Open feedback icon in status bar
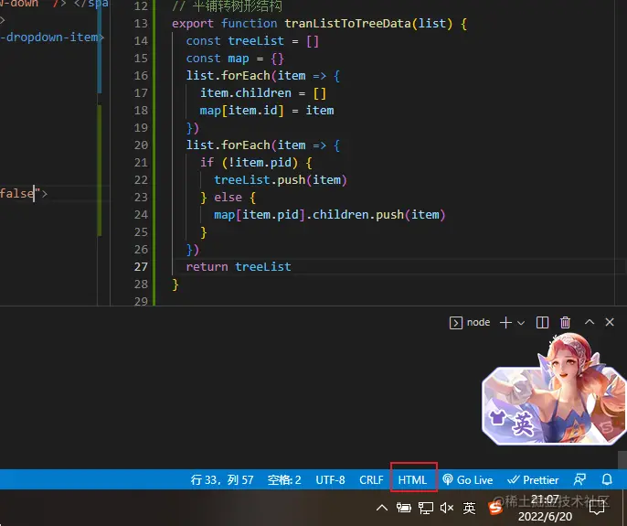The image size is (627, 526). point(579,479)
